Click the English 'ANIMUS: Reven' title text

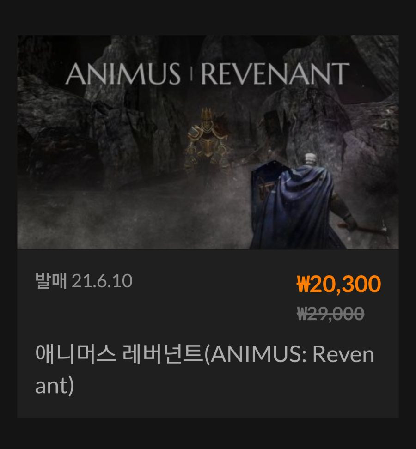click(293, 354)
